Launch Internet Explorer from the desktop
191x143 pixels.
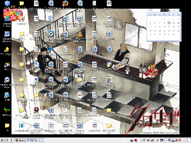[7, 19]
